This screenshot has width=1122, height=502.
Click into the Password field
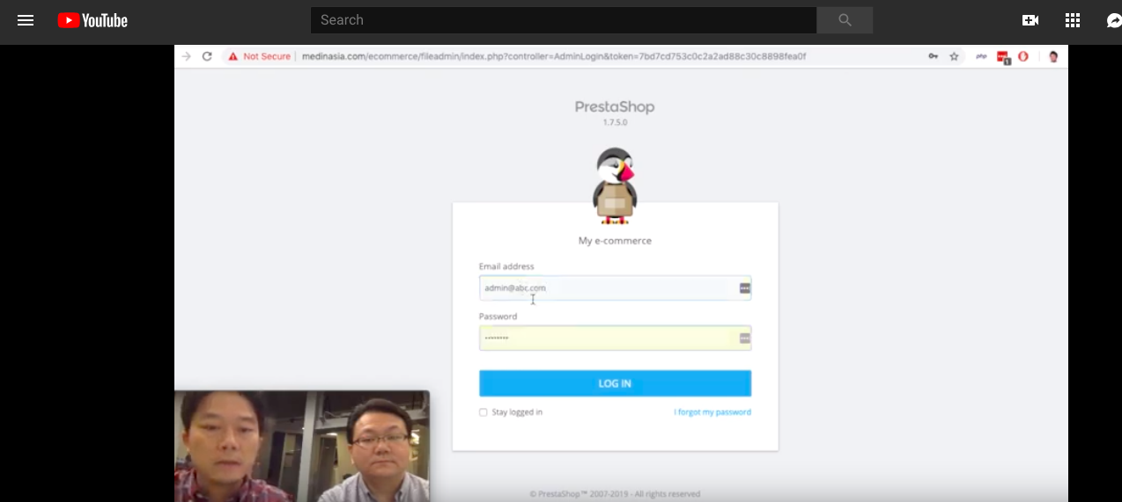click(x=615, y=338)
